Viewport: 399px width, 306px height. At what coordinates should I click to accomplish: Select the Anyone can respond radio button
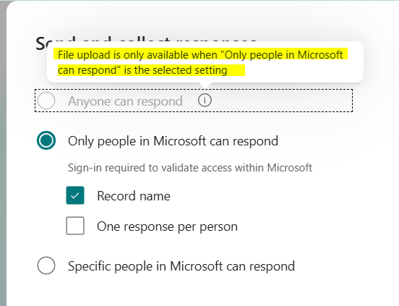point(46,101)
